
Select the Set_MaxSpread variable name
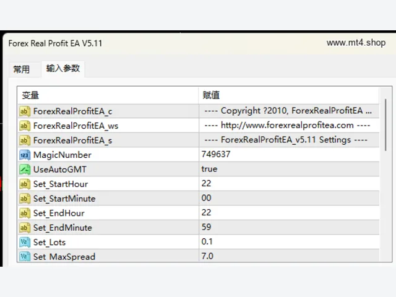(x=64, y=257)
